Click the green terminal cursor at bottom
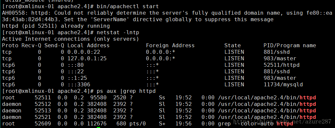Image resolution: width=335 pixels, height=128 pixels. 98,127
